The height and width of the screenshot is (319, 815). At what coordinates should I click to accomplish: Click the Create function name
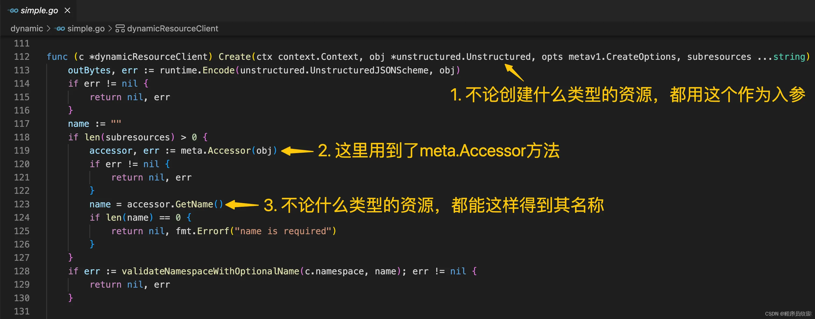[x=234, y=57]
